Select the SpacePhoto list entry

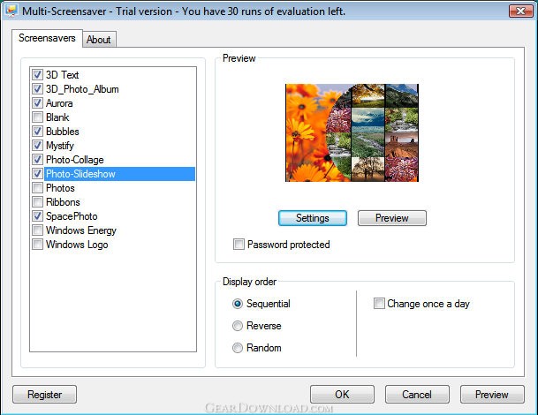[72, 216]
